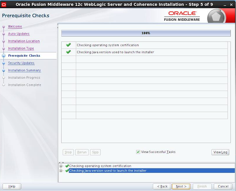Proceed with the Next button
The image size is (236, 191).
(x=181, y=187)
